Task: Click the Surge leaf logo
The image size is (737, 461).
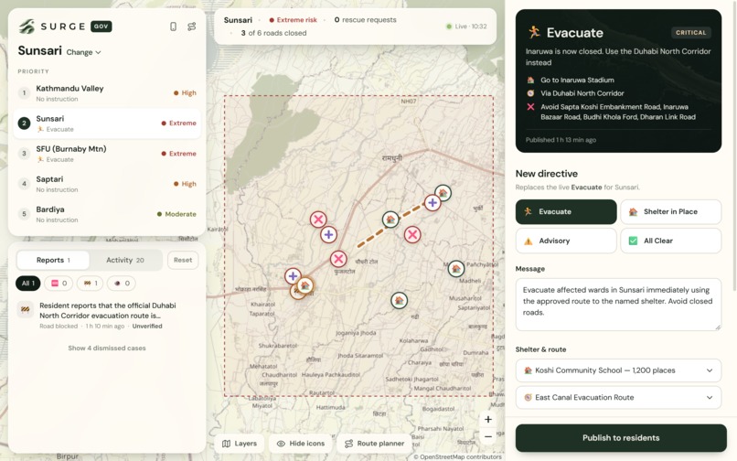Action: 27,27
